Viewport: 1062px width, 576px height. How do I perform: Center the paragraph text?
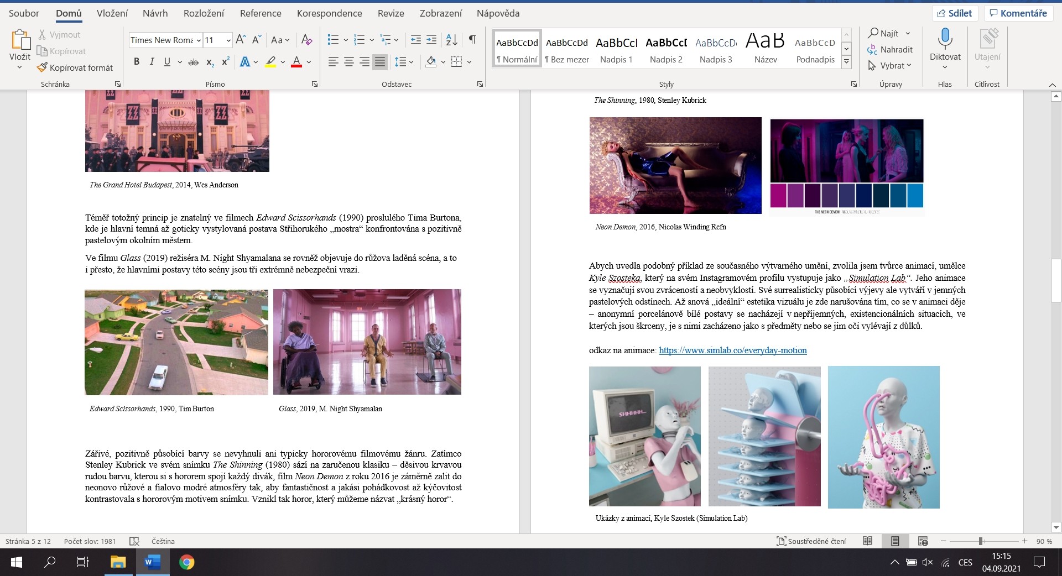point(349,62)
